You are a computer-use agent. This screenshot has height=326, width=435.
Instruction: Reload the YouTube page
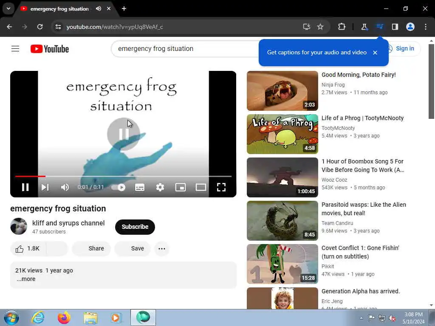point(40,27)
